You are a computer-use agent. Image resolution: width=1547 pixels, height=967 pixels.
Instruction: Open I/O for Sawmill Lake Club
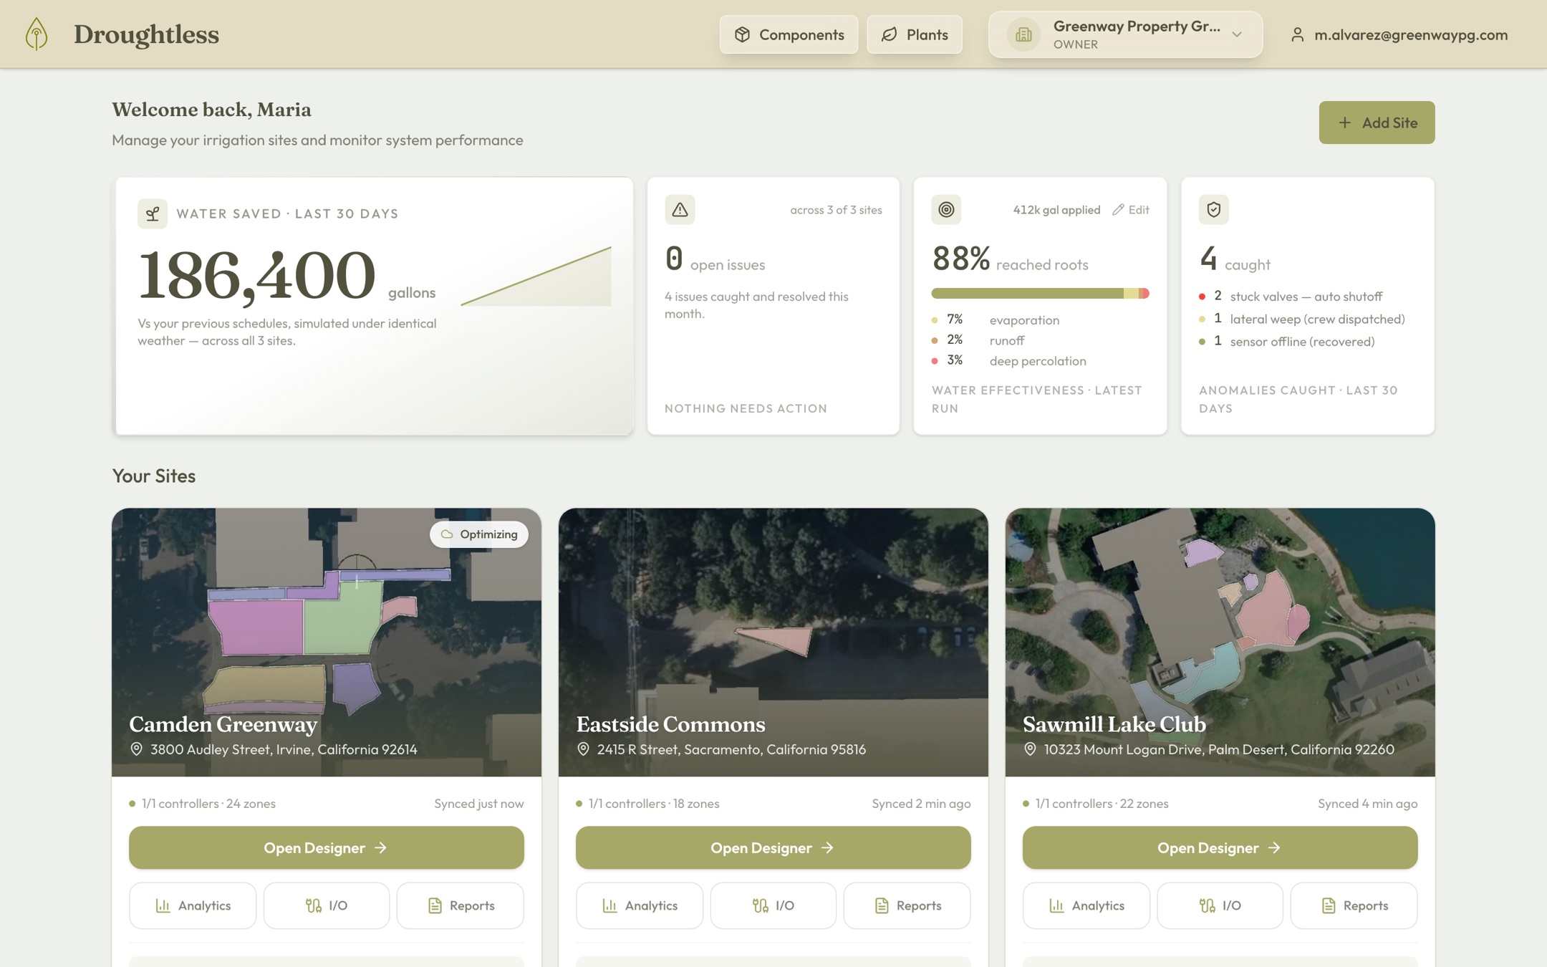pos(1220,906)
